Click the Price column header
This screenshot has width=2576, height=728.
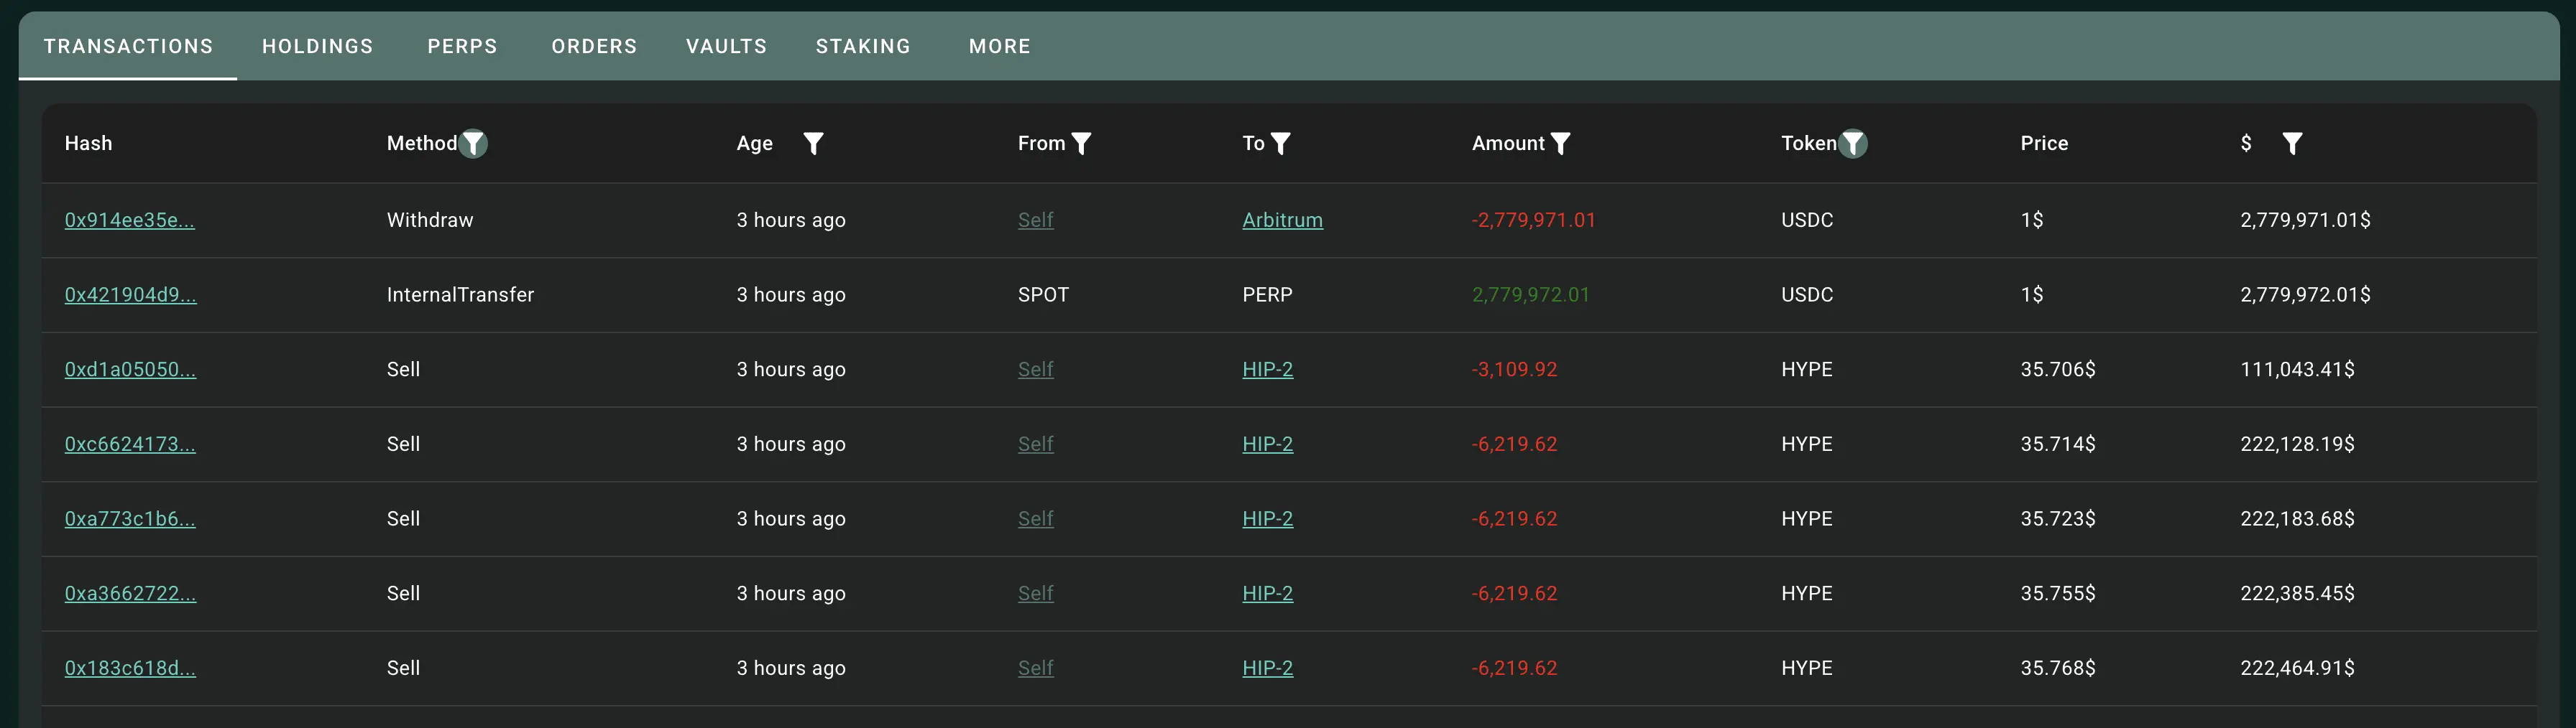2044,144
